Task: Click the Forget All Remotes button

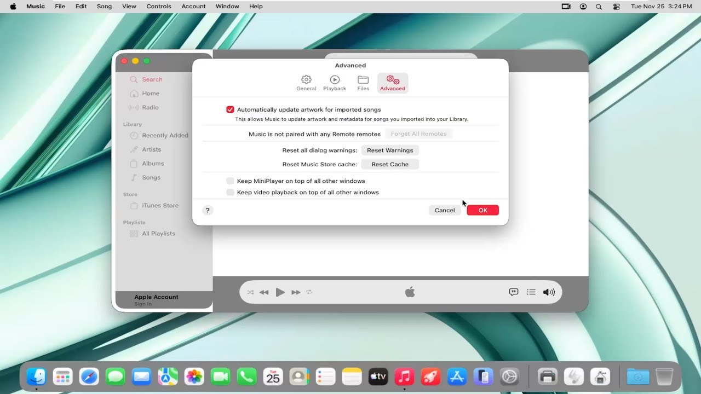Action: [x=419, y=134]
